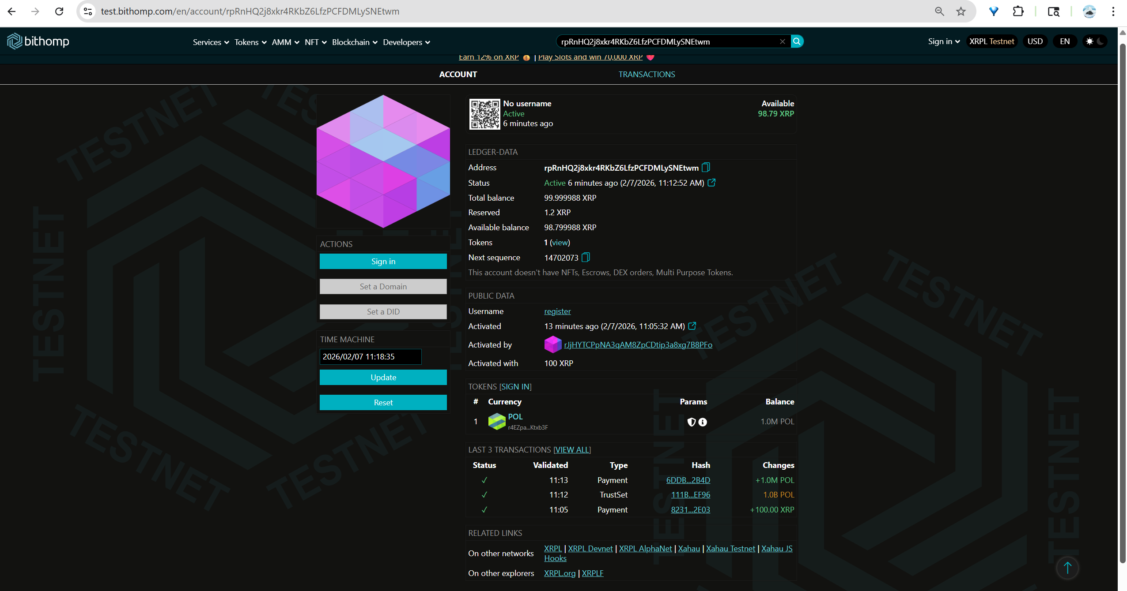Click the search magnifier button
This screenshot has width=1127, height=591.
797,41
